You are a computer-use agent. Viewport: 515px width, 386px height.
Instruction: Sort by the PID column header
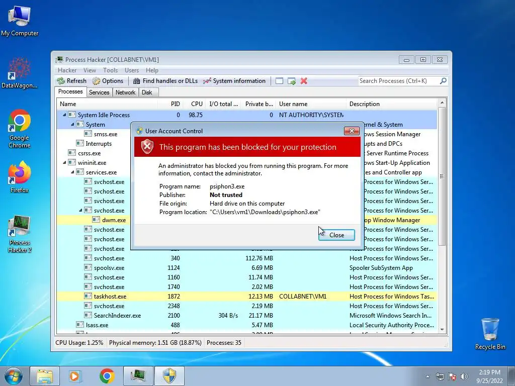click(170, 104)
